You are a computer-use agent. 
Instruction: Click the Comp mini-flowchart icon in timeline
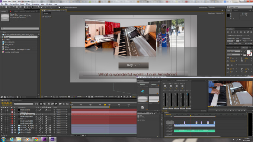36,104
